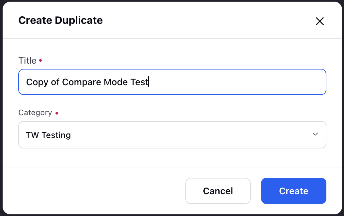The width and height of the screenshot is (344, 216).
Task: Click the red required dot beside Category
Action: (x=57, y=113)
